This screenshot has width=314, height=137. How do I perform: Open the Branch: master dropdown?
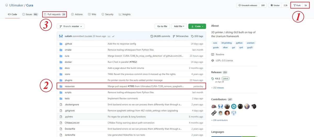71,26
